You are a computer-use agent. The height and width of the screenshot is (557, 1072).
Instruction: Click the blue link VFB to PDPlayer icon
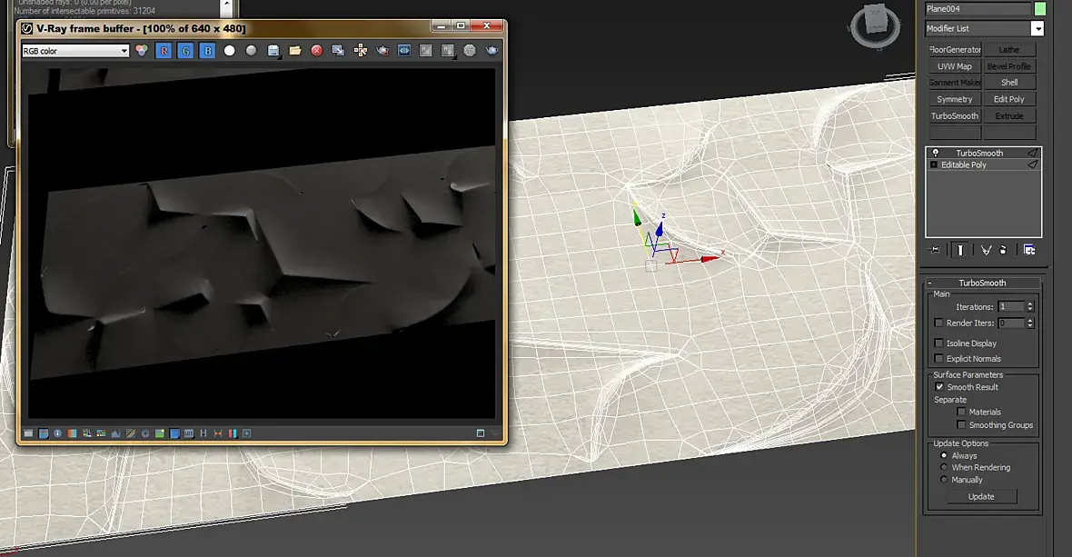point(404,51)
